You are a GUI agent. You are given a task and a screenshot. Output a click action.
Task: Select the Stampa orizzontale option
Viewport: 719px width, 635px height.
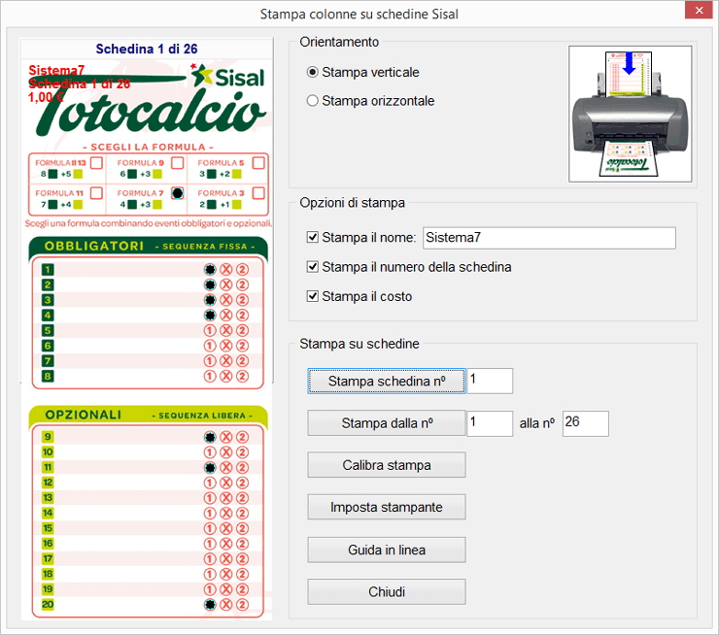tap(313, 101)
